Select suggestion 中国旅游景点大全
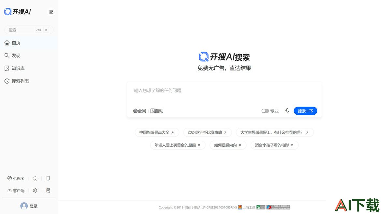Screen dimensions: 391x214 click(157, 132)
